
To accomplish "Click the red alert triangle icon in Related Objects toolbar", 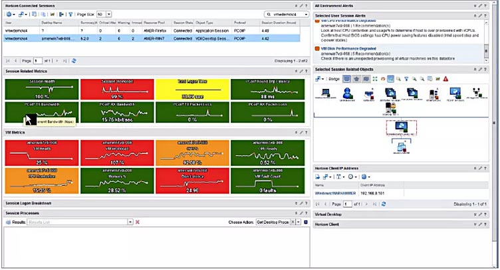I will (445, 79).
